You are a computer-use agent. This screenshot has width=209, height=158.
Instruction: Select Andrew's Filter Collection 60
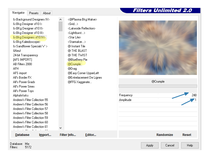click(30, 122)
